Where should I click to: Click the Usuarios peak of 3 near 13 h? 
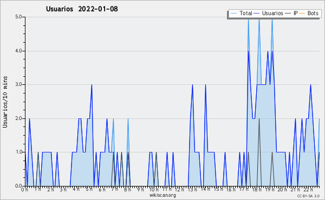[192, 85]
